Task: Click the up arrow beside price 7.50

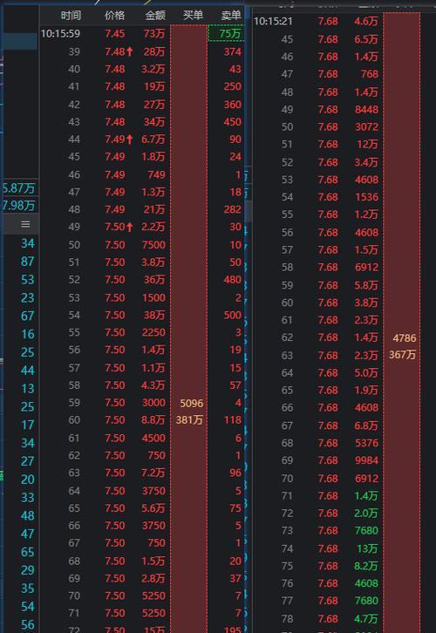Action: [130, 227]
